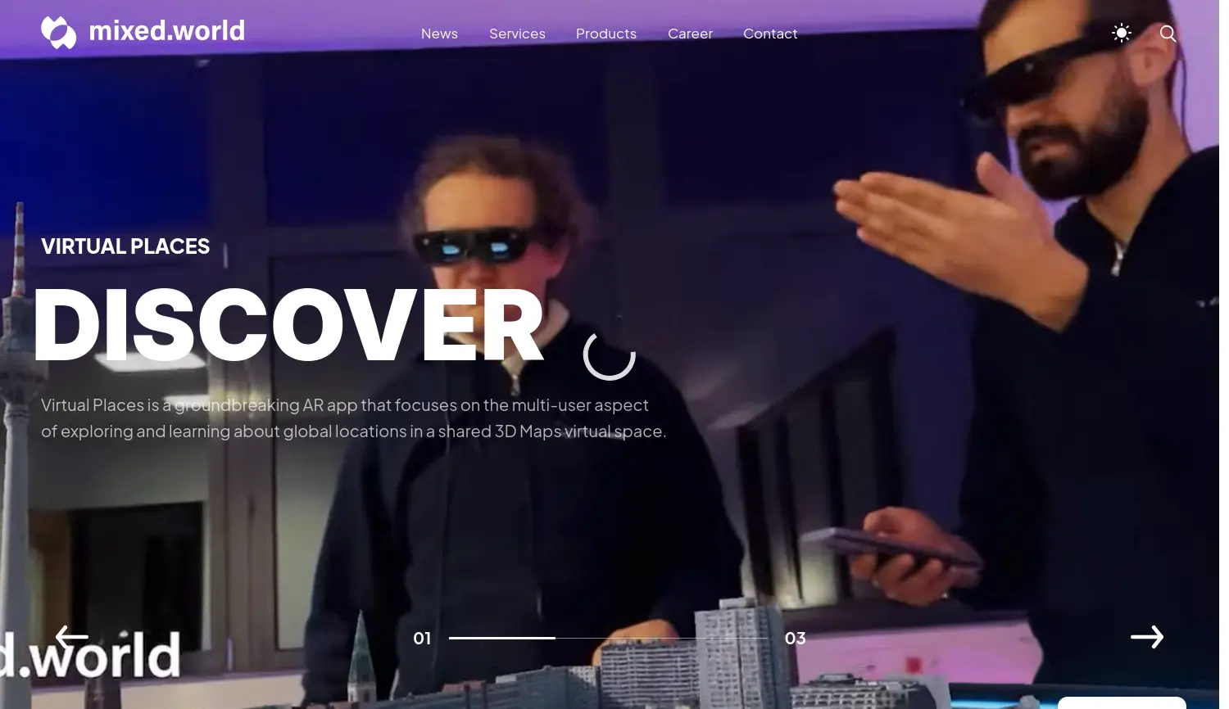The image size is (1229, 709).
Task: Click the VIRTUAL PLACES label
Action: (x=125, y=246)
